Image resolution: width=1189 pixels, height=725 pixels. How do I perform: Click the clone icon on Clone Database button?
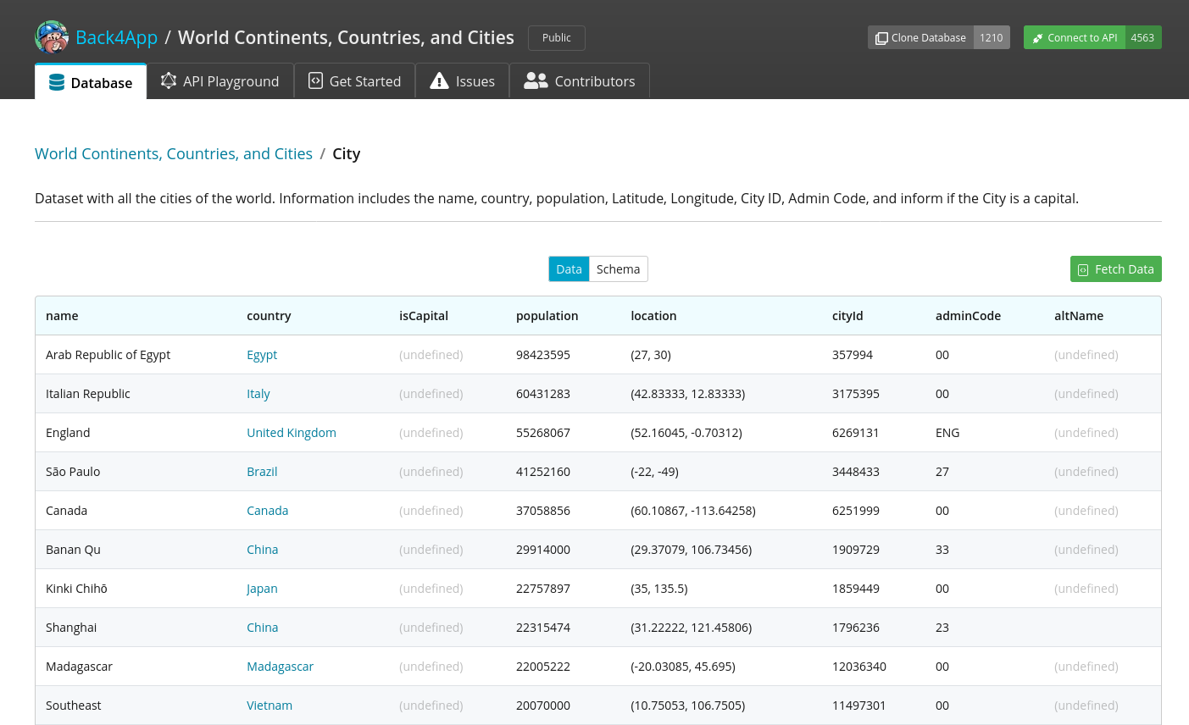click(x=881, y=37)
